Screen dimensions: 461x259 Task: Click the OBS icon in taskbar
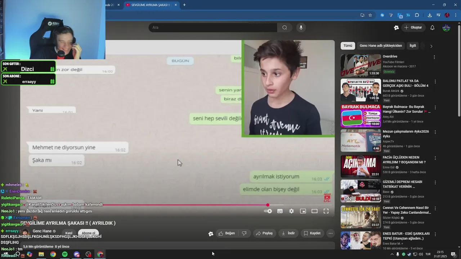(x=89, y=254)
